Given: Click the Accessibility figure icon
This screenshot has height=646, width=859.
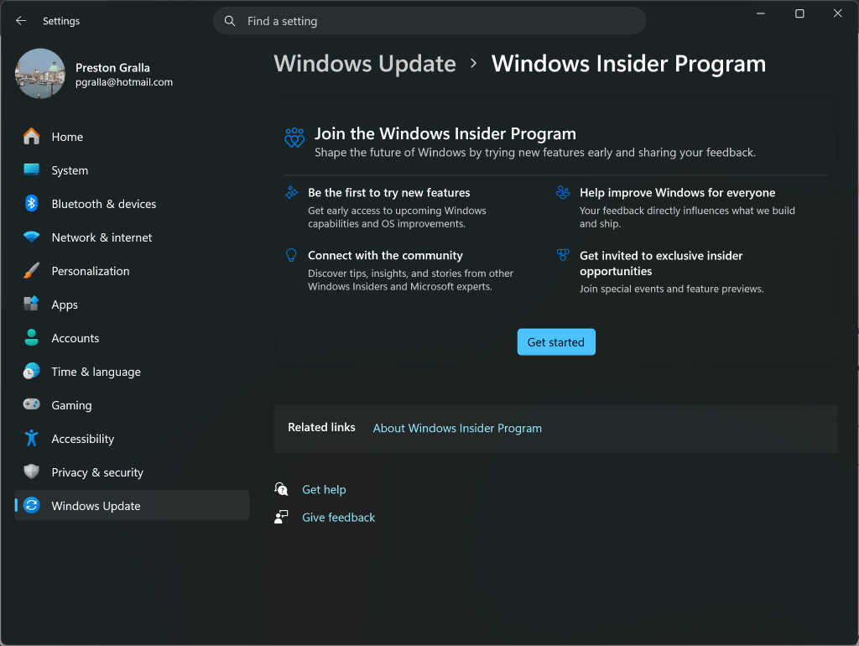Looking at the screenshot, I should click(31, 438).
